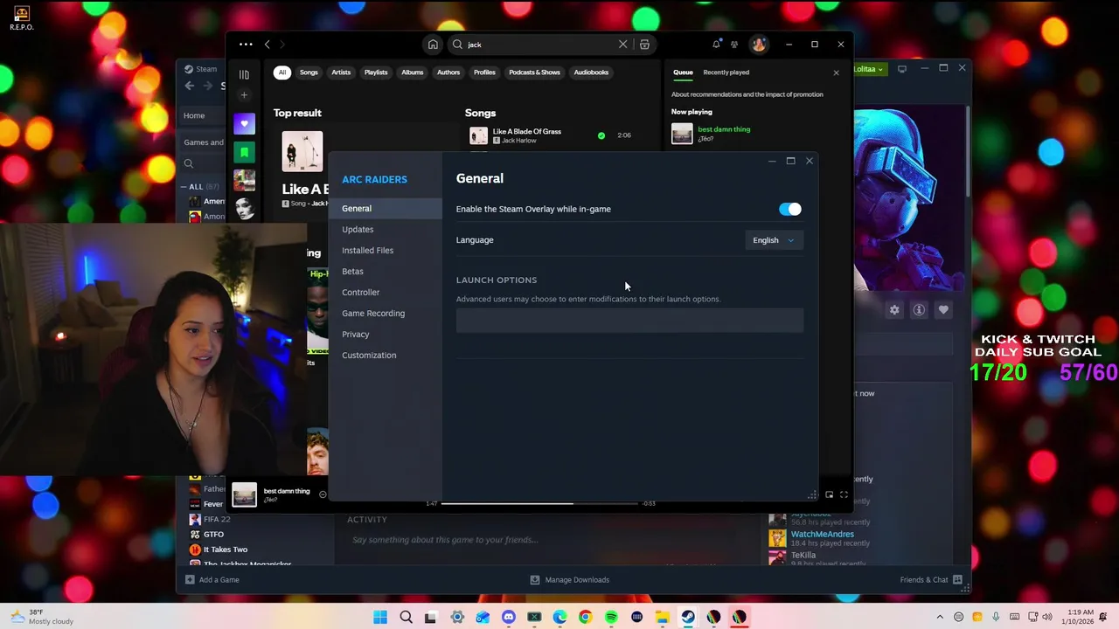Open the English language dropdown
The width and height of the screenshot is (1119, 629).
774,240
